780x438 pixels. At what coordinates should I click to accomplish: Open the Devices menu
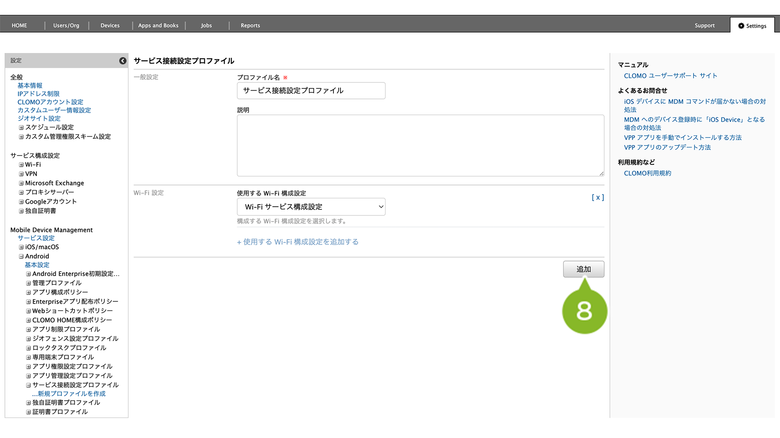pyautogui.click(x=110, y=25)
